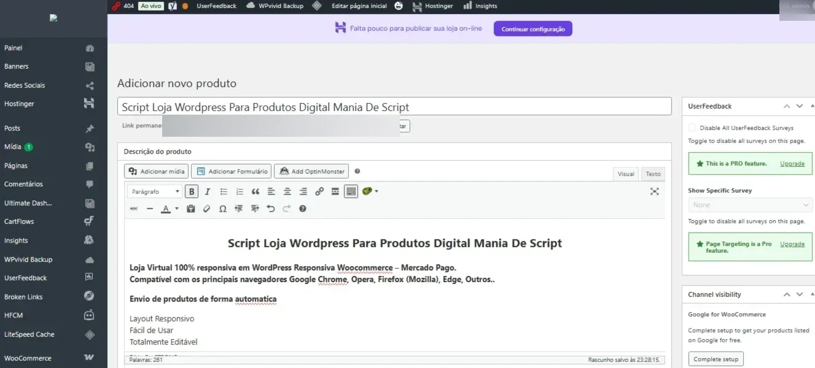Redo the last edit
This screenshot has height=368, width=815.
pos(287,209)
